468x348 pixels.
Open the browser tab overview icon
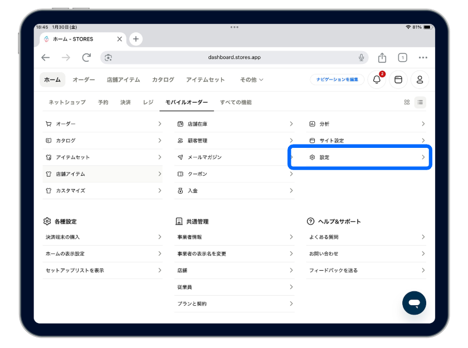(402, 57)
